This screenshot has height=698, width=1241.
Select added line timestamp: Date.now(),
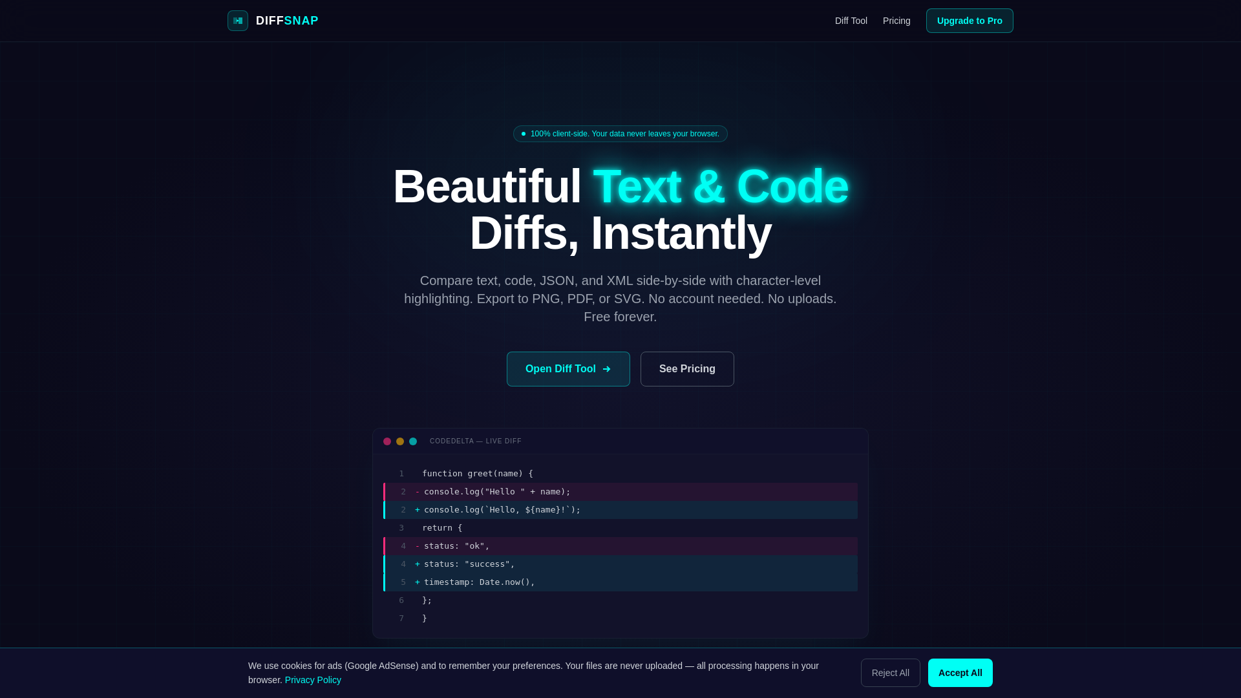click(620, 582)
